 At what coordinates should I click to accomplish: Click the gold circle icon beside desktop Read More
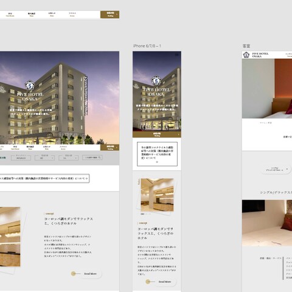[x=74, y=274]
